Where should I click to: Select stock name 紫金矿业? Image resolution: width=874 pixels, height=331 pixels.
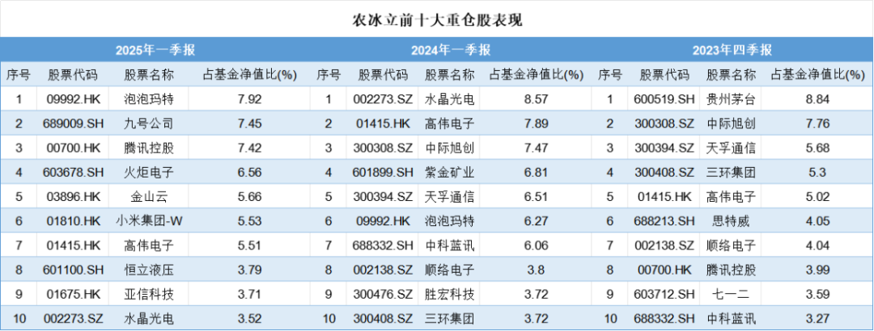[x=450, y=173]
